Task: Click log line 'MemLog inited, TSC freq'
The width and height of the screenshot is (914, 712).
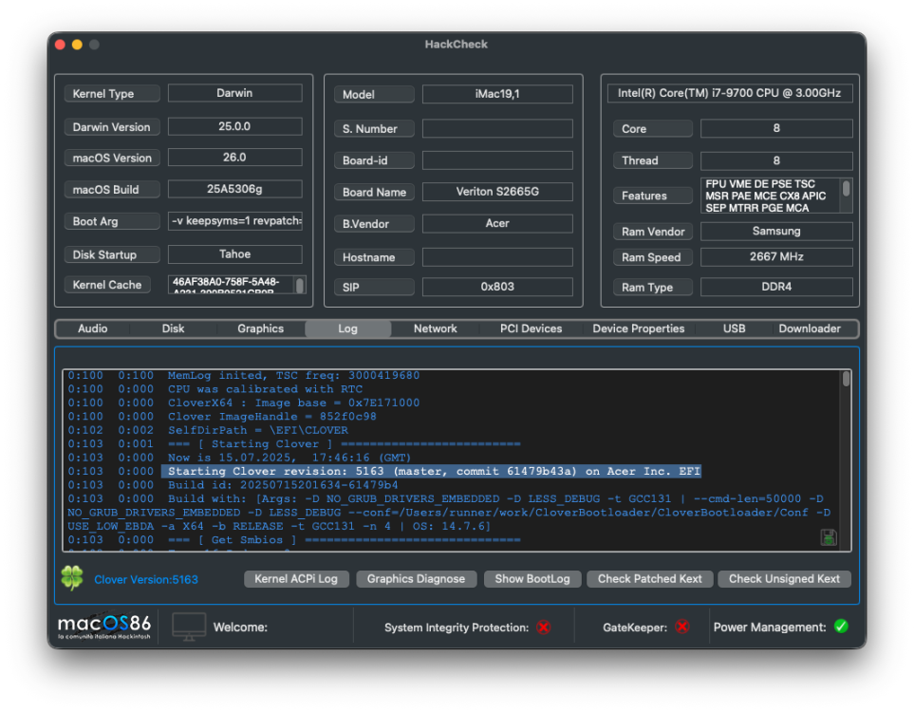Action: pos(294,376)
